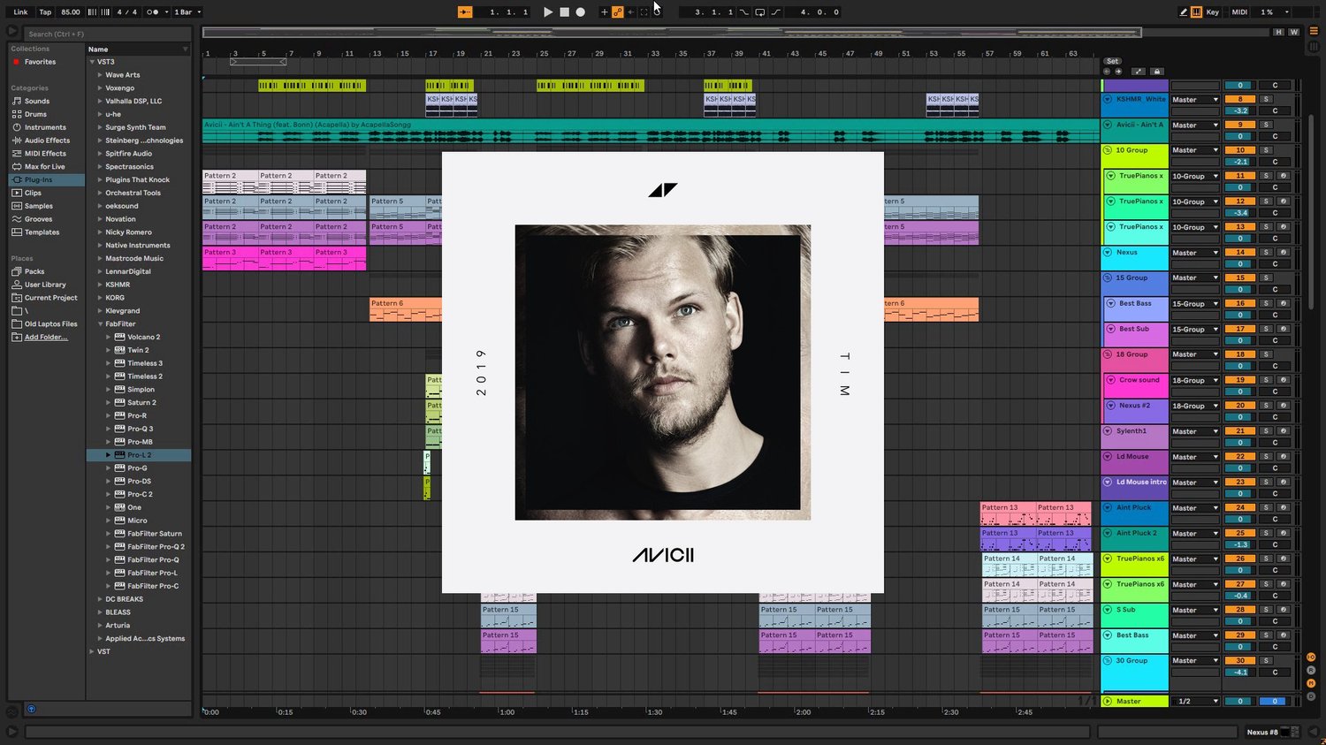Start playback with the Play button

pos(548,12)
